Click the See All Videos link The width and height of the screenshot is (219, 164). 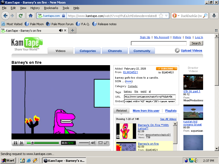pyautogui.click(x=168, y=119)
